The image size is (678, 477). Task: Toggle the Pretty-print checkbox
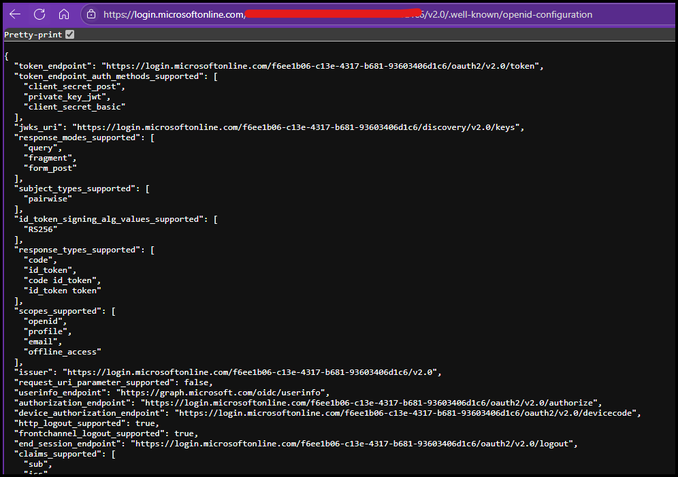coord(70,35)
